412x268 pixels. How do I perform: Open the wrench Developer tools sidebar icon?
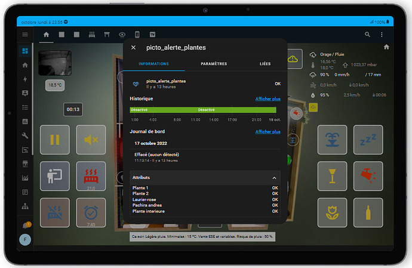point(25,135)
